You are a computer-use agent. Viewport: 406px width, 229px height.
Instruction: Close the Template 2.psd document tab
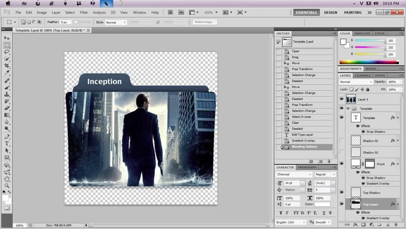(88, 30)
